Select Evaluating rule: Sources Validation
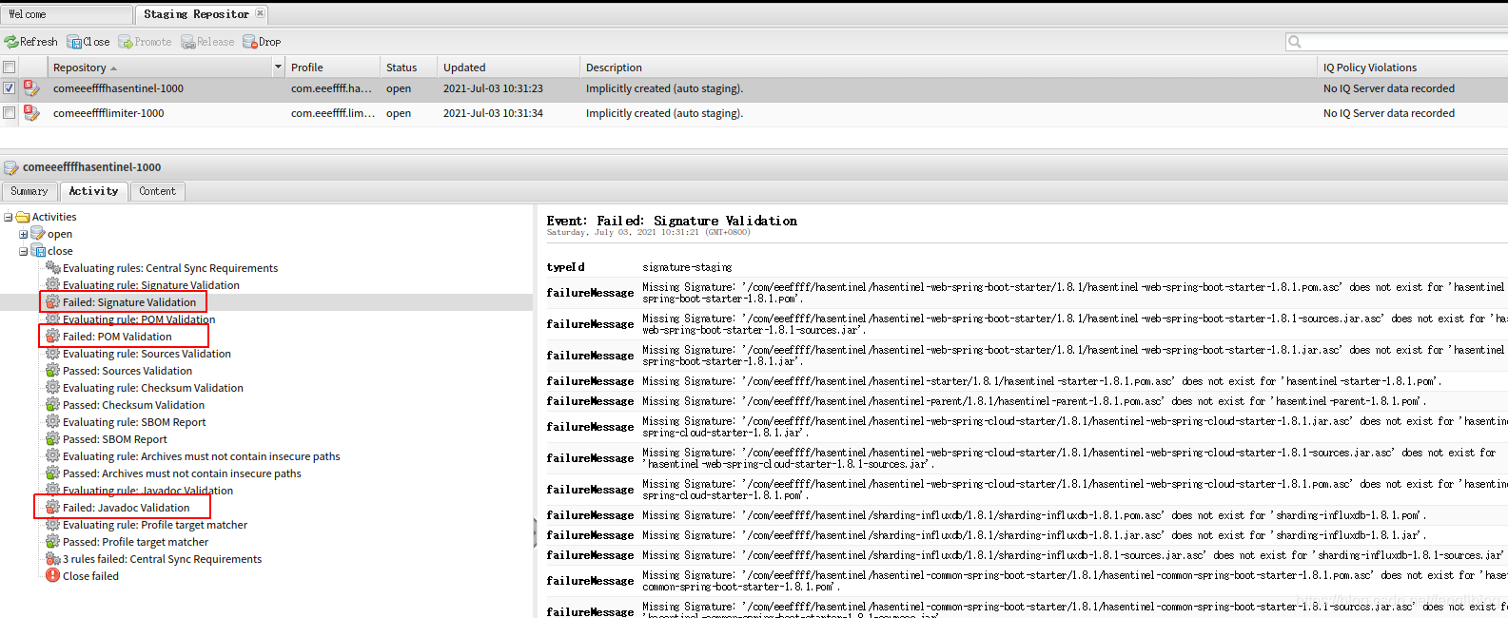1508x618 pixels. [x=147, y=354]
